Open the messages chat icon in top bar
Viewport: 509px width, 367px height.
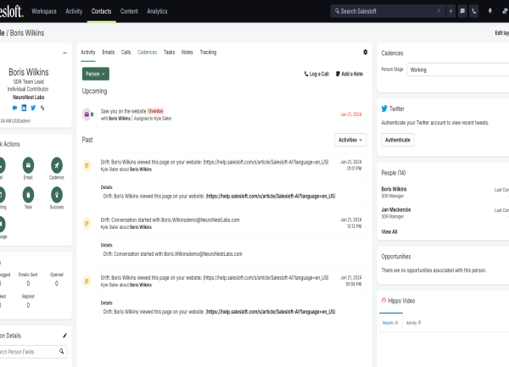tap(462, 11)
